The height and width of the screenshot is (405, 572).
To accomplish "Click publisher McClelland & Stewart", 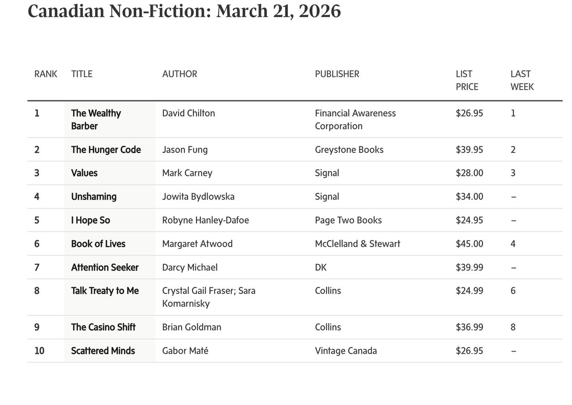I will (x=357, y=243).
